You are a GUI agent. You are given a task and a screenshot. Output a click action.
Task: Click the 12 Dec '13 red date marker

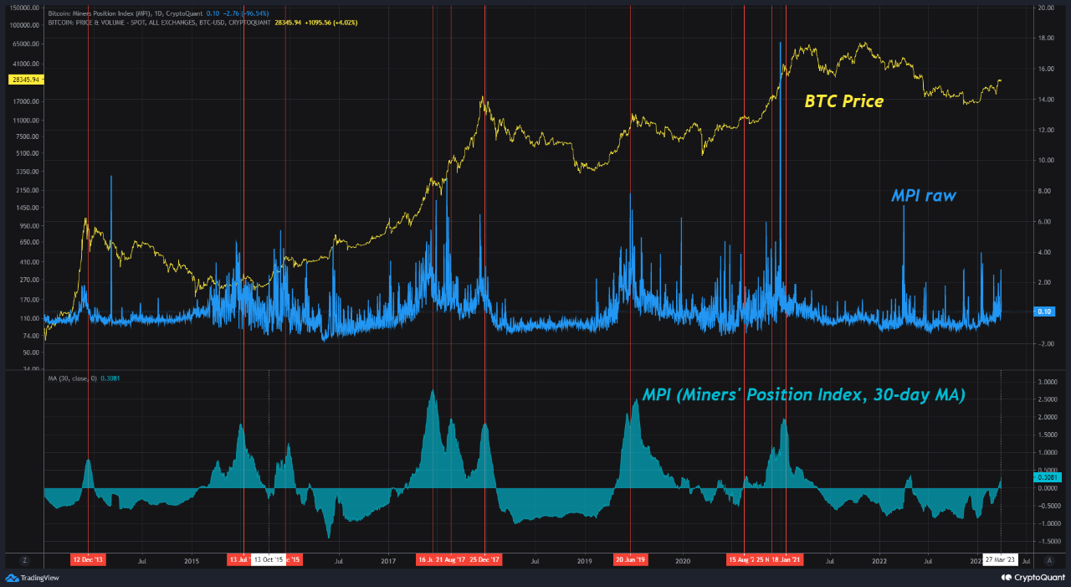pos(87,559)
